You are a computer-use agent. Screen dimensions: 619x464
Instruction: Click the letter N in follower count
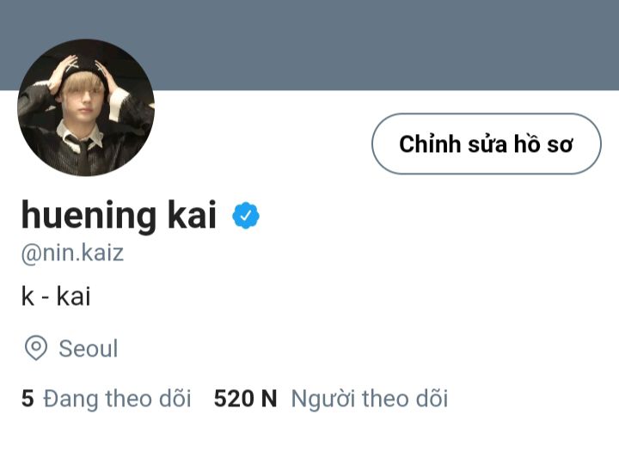269,399
